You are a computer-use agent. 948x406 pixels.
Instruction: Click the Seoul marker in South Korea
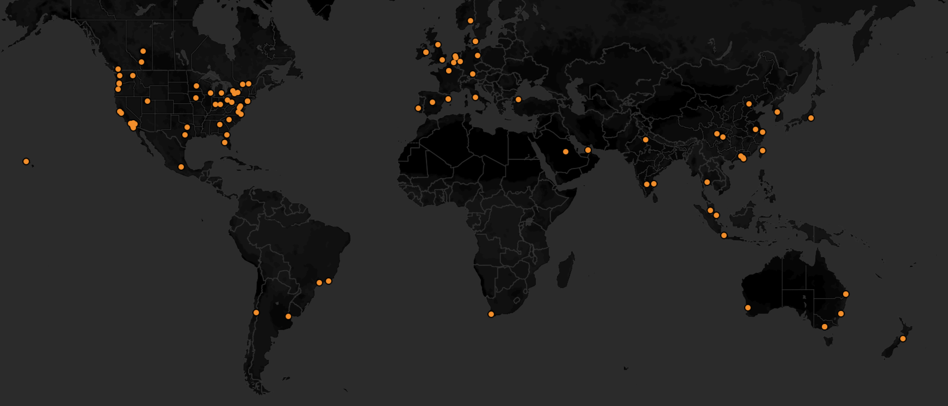[x=777, y=112]
